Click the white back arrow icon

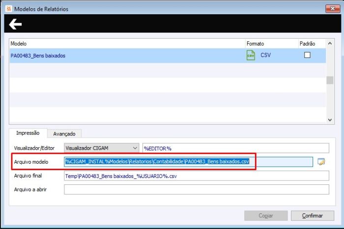coord(15,24)
